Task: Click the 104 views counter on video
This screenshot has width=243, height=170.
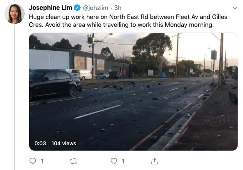Action: [64, 143]
